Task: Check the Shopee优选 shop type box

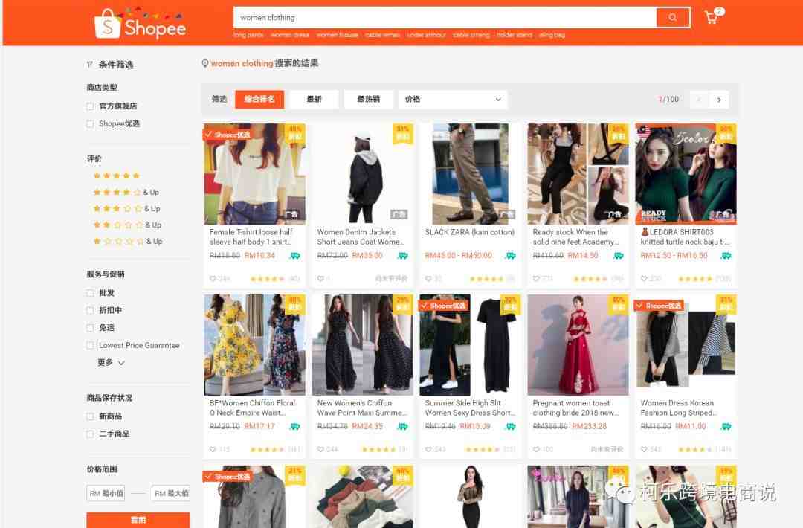Action: pyautogui.click(x=90, y=124)
